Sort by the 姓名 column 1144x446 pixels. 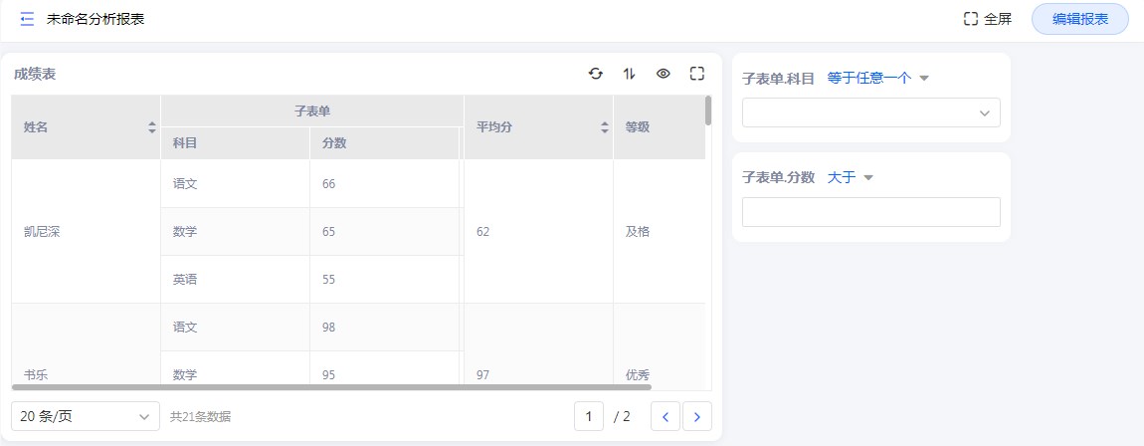coord(152,127)
